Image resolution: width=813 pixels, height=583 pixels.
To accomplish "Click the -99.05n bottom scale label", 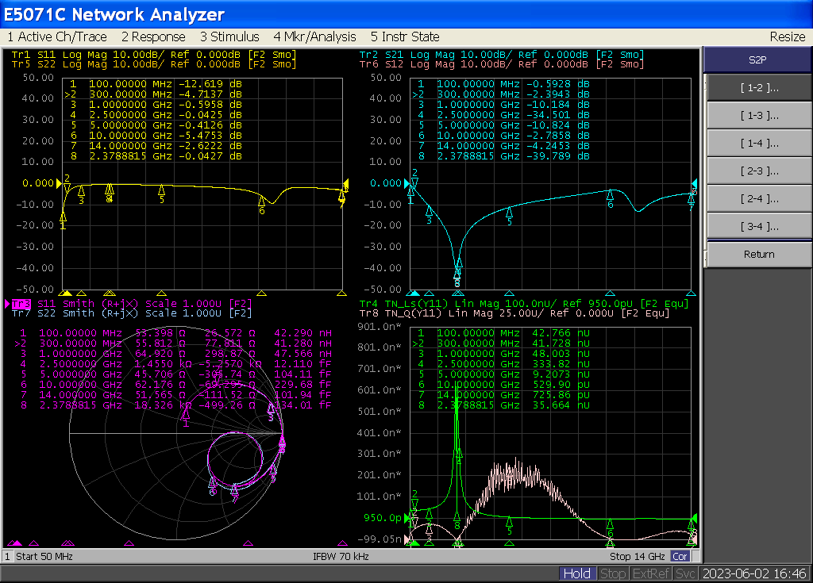I will tap(380, 539).
